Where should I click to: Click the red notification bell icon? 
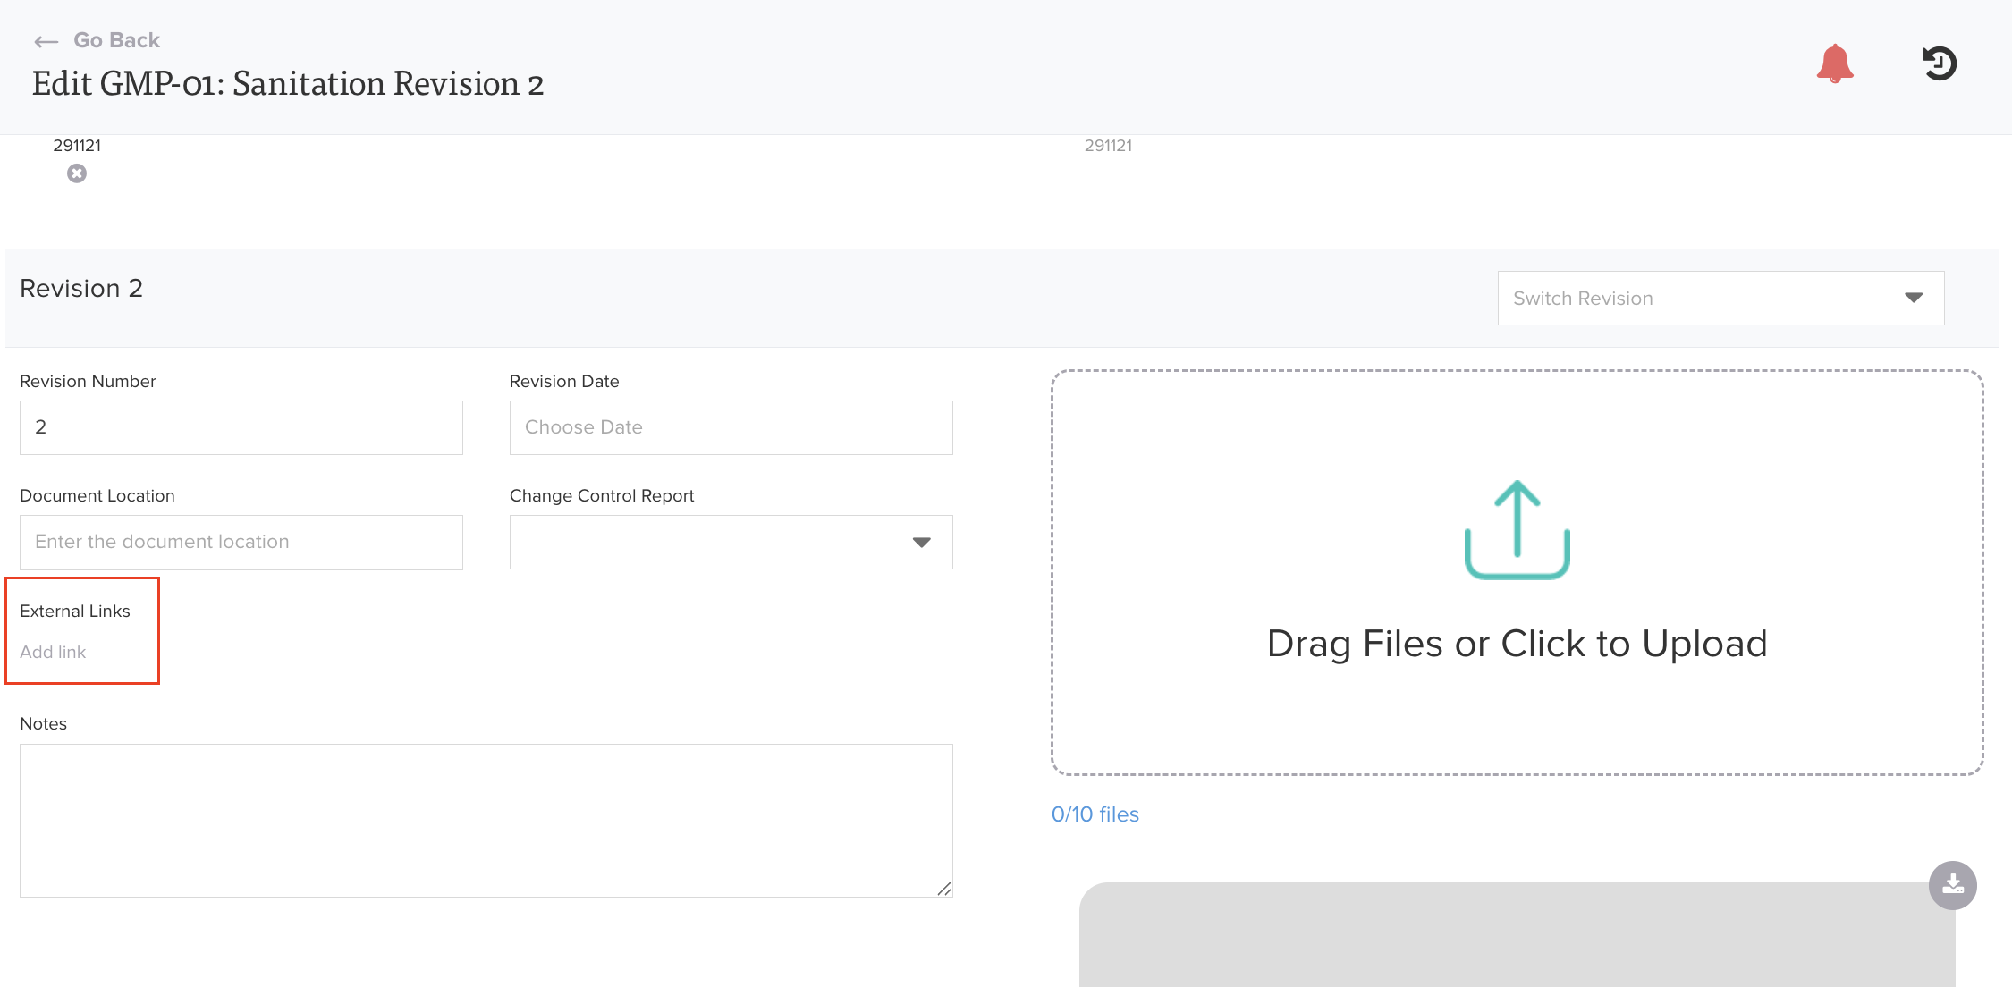[x=1834, y=63]
